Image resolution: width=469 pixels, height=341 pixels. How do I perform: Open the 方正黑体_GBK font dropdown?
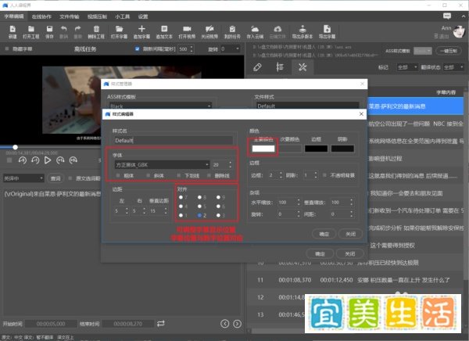click(x=162, y=165)
